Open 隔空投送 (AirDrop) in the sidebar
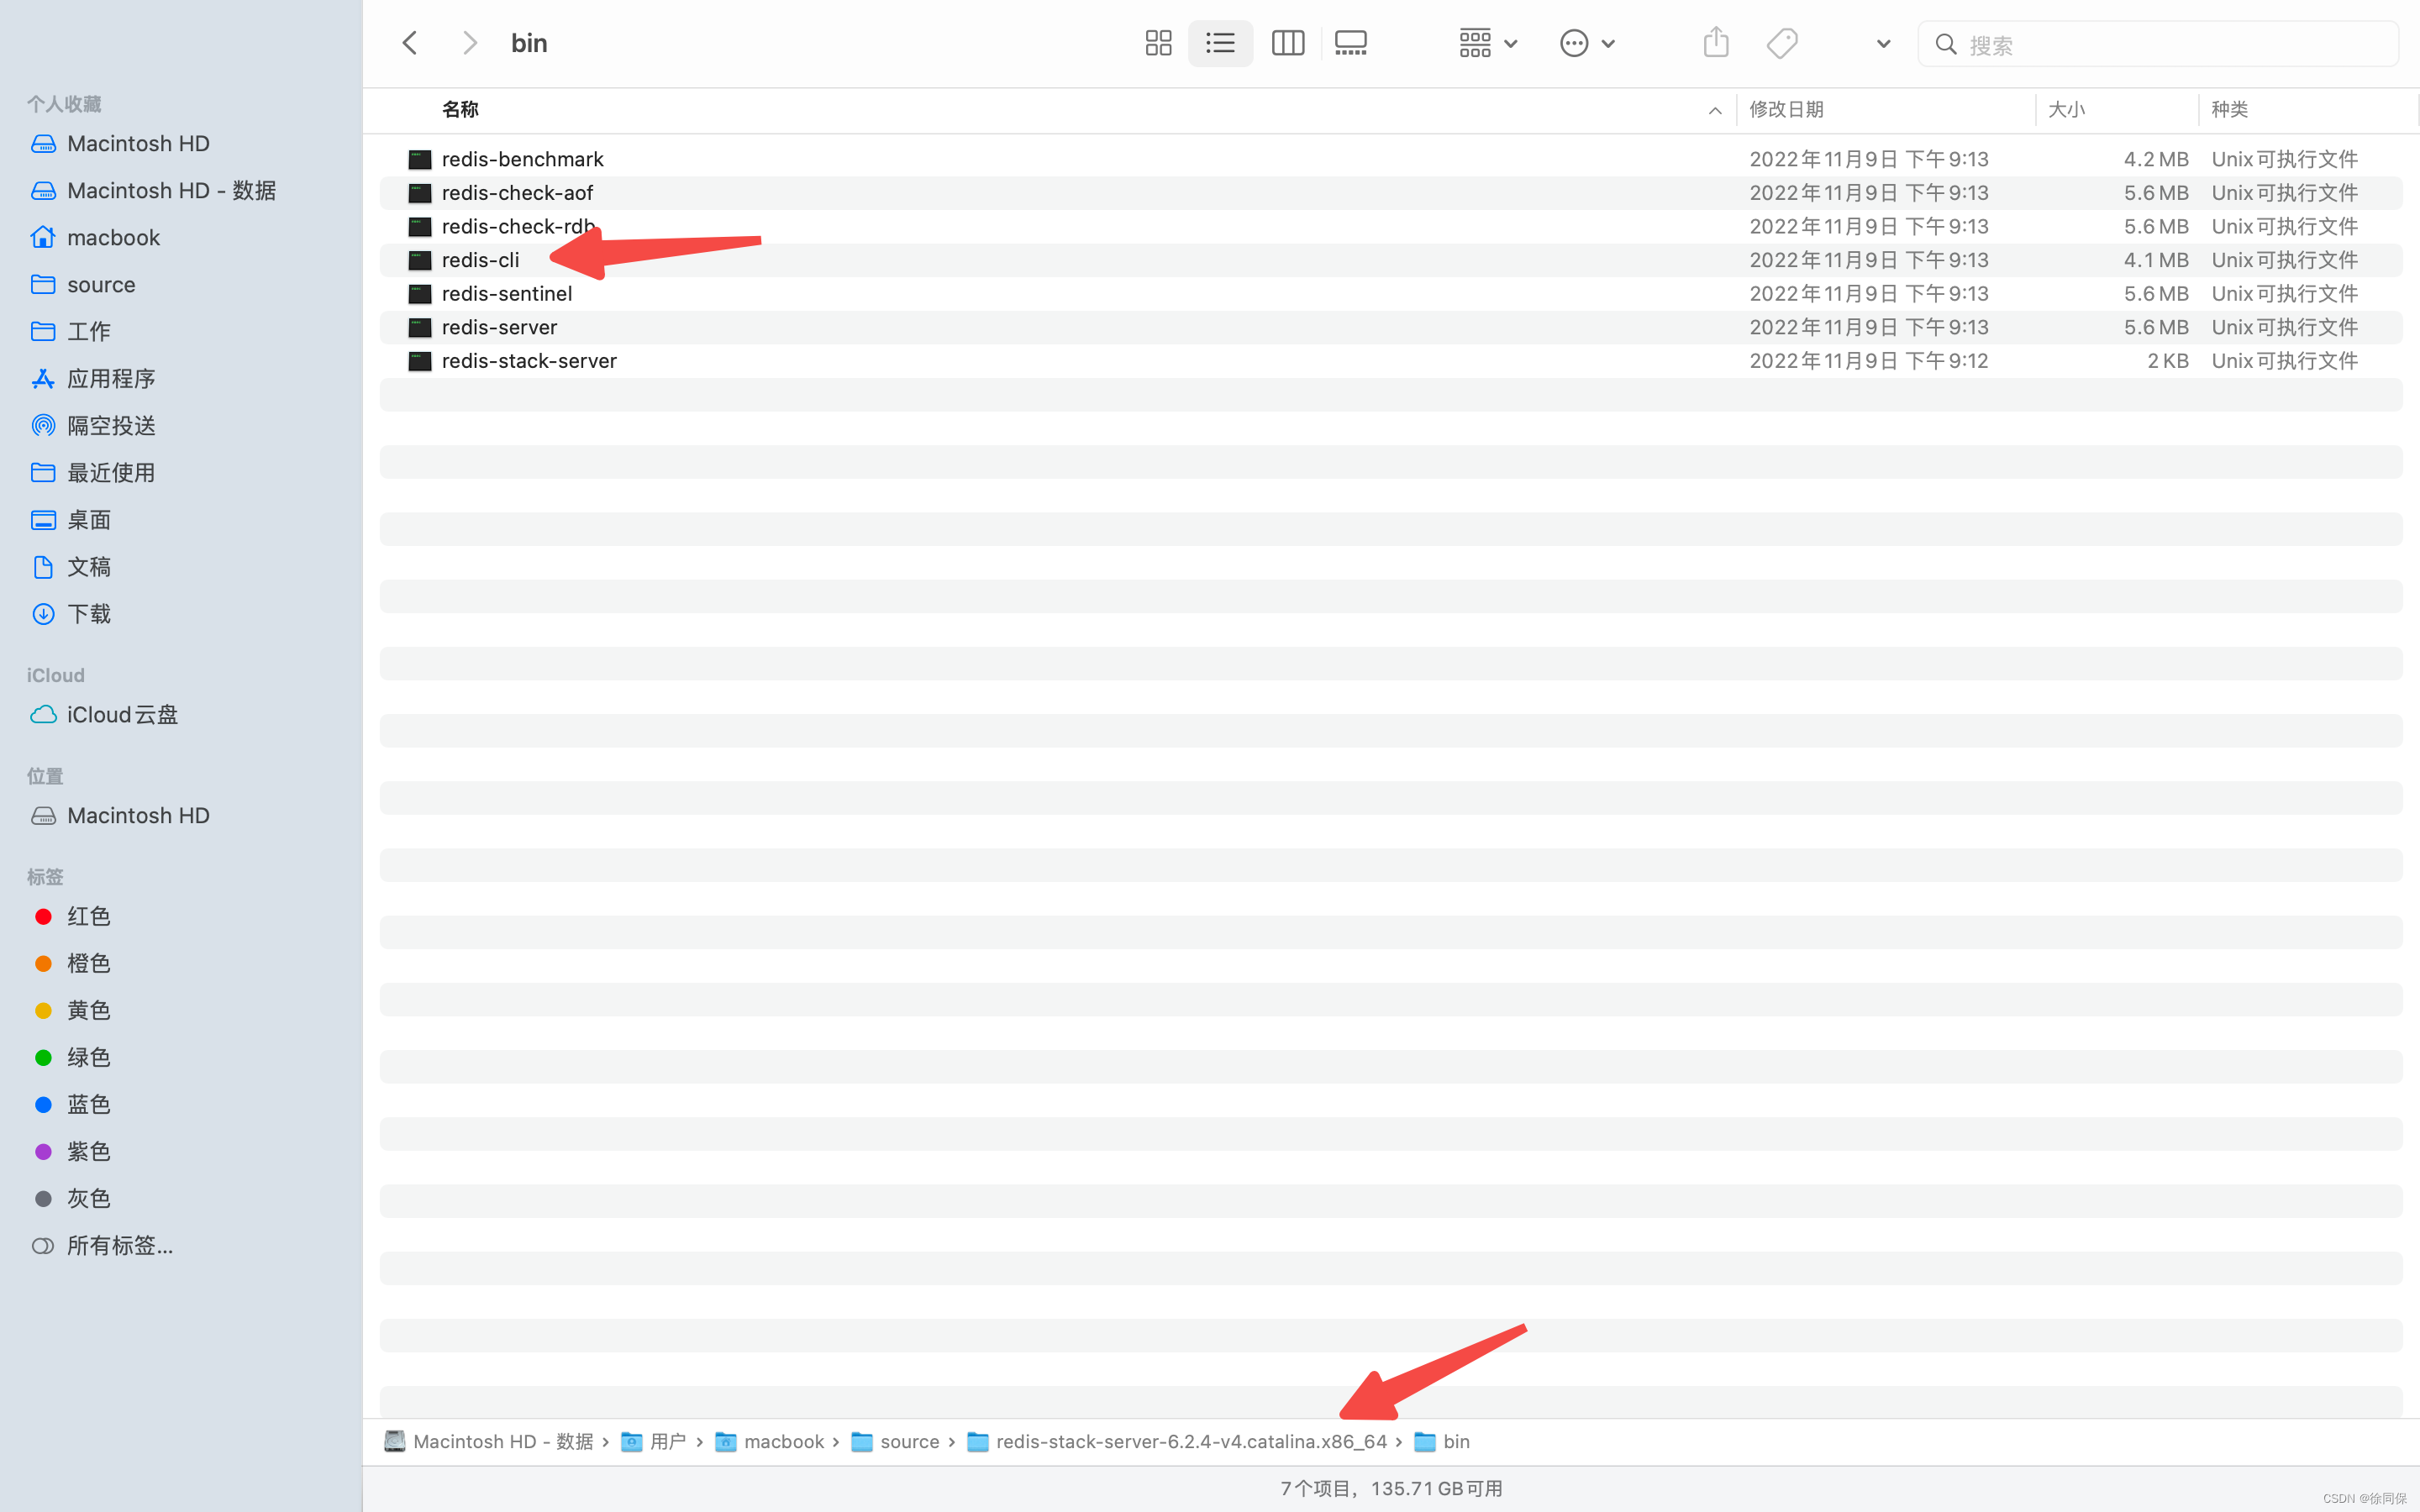The height and width of the screenshot is (1512, 2420). coord(110,425)
